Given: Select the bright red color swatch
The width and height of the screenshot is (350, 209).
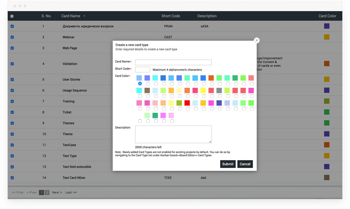Looking at the screenshot, I should (x=187, y=103).
